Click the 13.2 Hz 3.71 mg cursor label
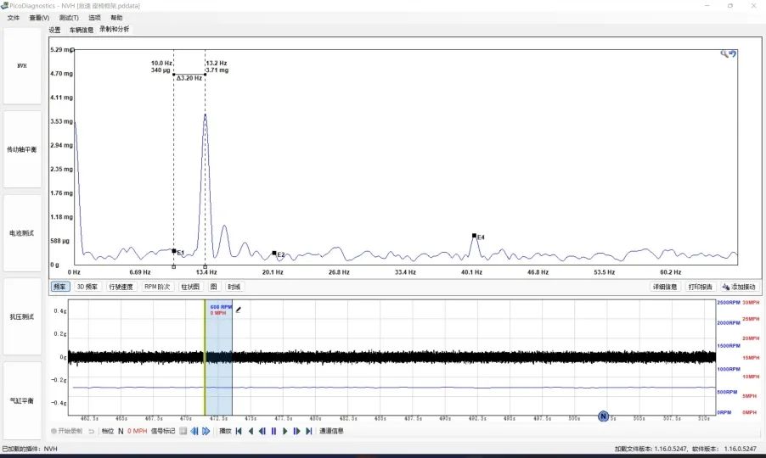 point(217,67)
